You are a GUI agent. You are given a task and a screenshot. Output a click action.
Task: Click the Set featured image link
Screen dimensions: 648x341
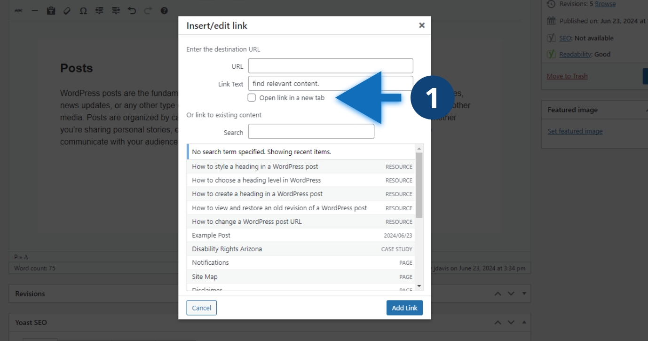click(575, 131)
